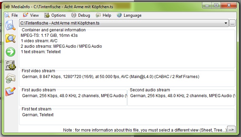This screenshot has height=137, width=241.
Task: Click the note about selecting a different view
Action: [x=145, y=130]
